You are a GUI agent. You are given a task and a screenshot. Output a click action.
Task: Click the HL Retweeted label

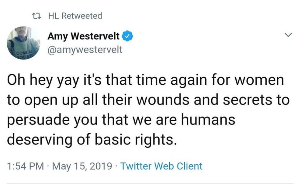tap(75, 16)
